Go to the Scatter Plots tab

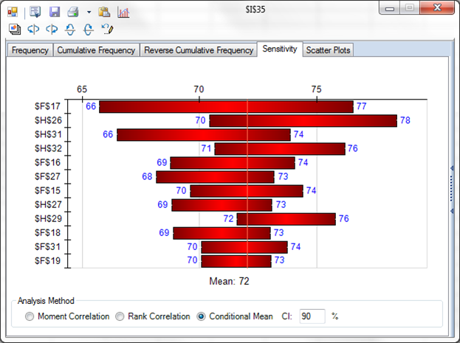[328, 50]
